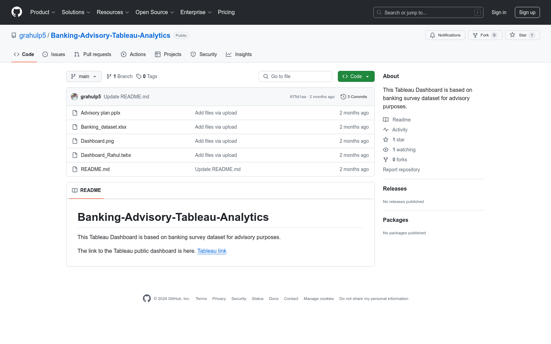Select the Code tab
The height and width of the screenshot is (344, 551).
click(24, 54)
